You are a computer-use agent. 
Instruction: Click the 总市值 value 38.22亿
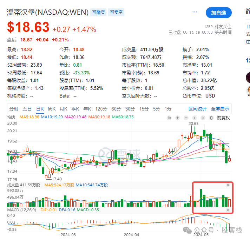[209, 80]
